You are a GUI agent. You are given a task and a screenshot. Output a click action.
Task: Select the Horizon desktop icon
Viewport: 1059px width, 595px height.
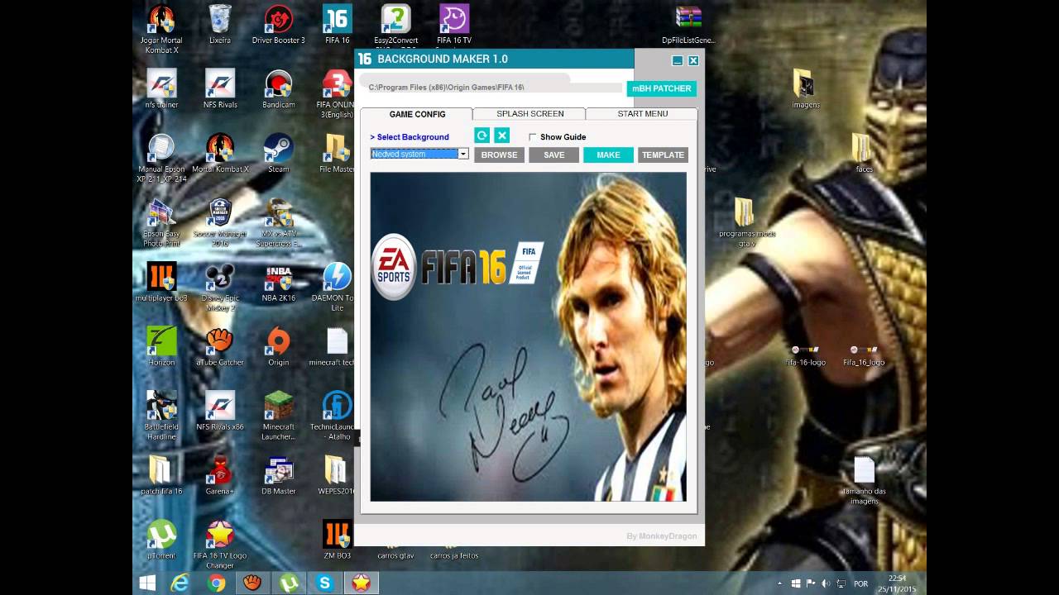pos(161,347)
